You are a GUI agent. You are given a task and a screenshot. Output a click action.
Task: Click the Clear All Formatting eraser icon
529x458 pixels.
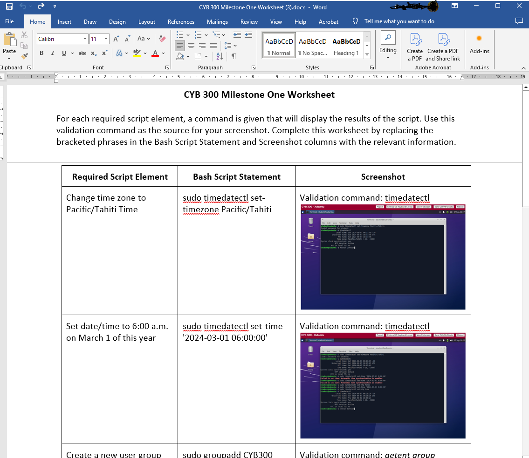pos(162,39)
